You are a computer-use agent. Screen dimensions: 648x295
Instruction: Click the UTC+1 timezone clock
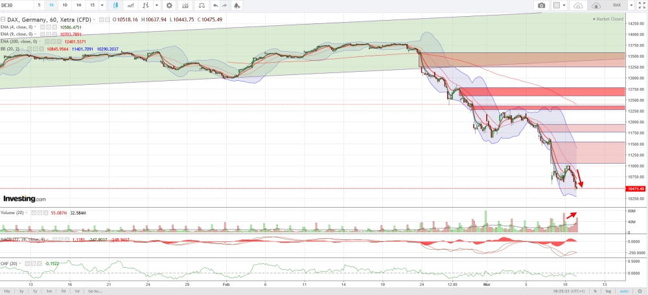(569, 291)
